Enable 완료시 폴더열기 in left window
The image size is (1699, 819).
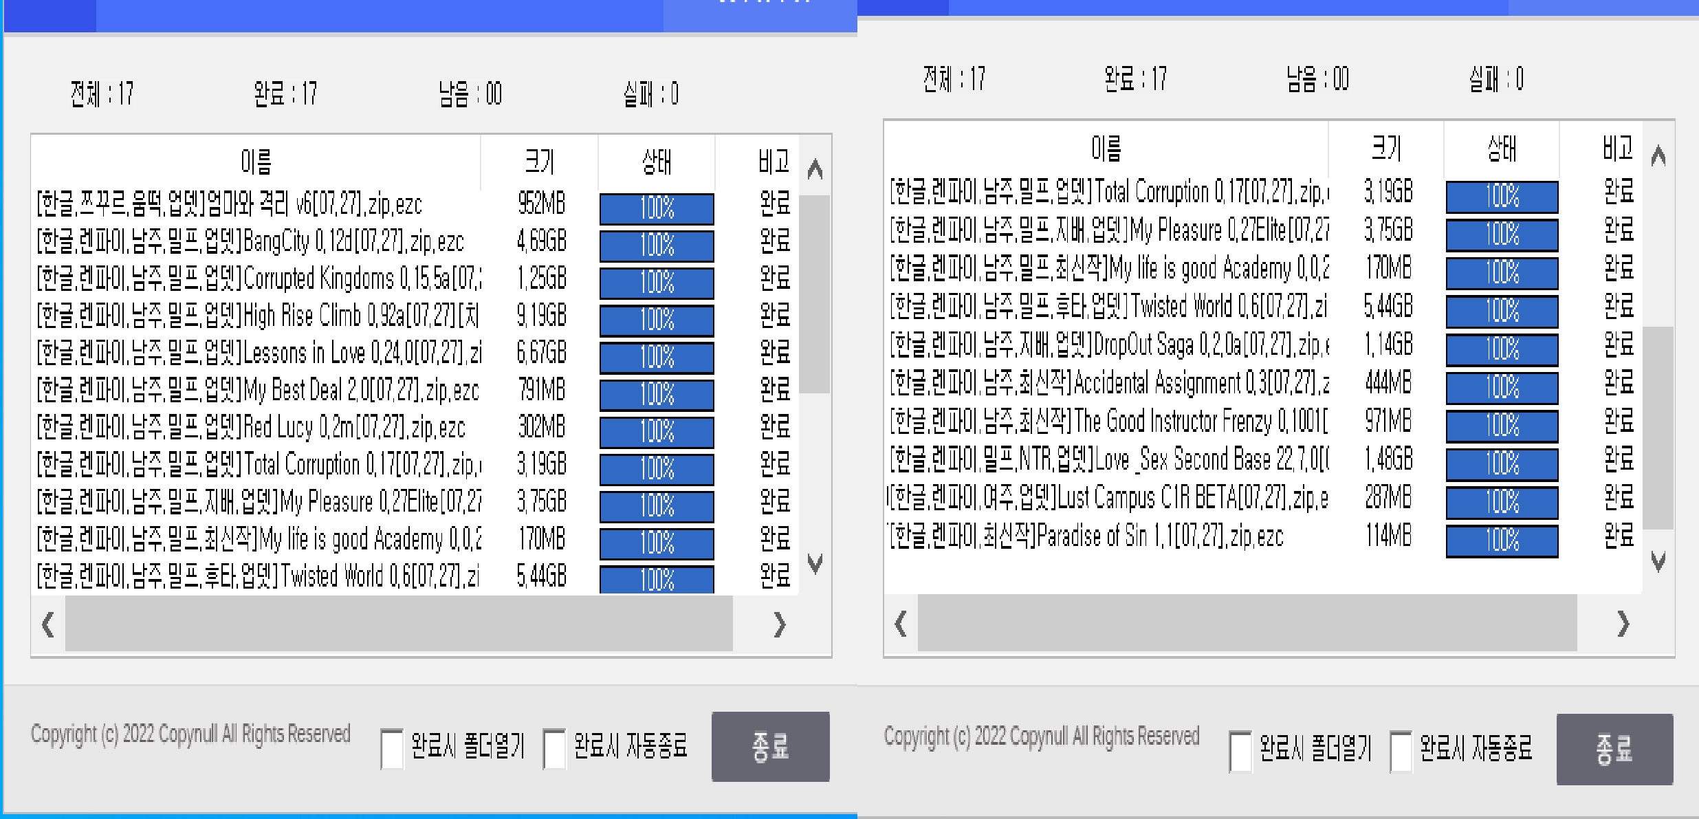pyautogui.click(x=392, y=748)
